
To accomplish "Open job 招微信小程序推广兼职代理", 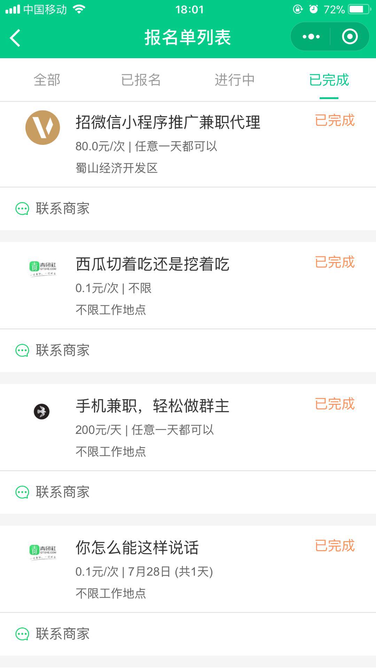I will point(168,123).
